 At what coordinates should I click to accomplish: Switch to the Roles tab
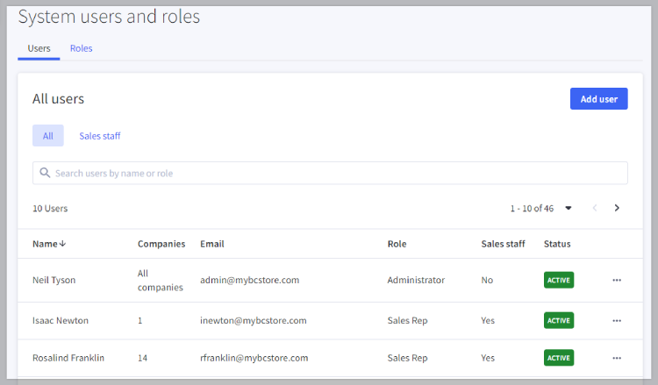82,48
